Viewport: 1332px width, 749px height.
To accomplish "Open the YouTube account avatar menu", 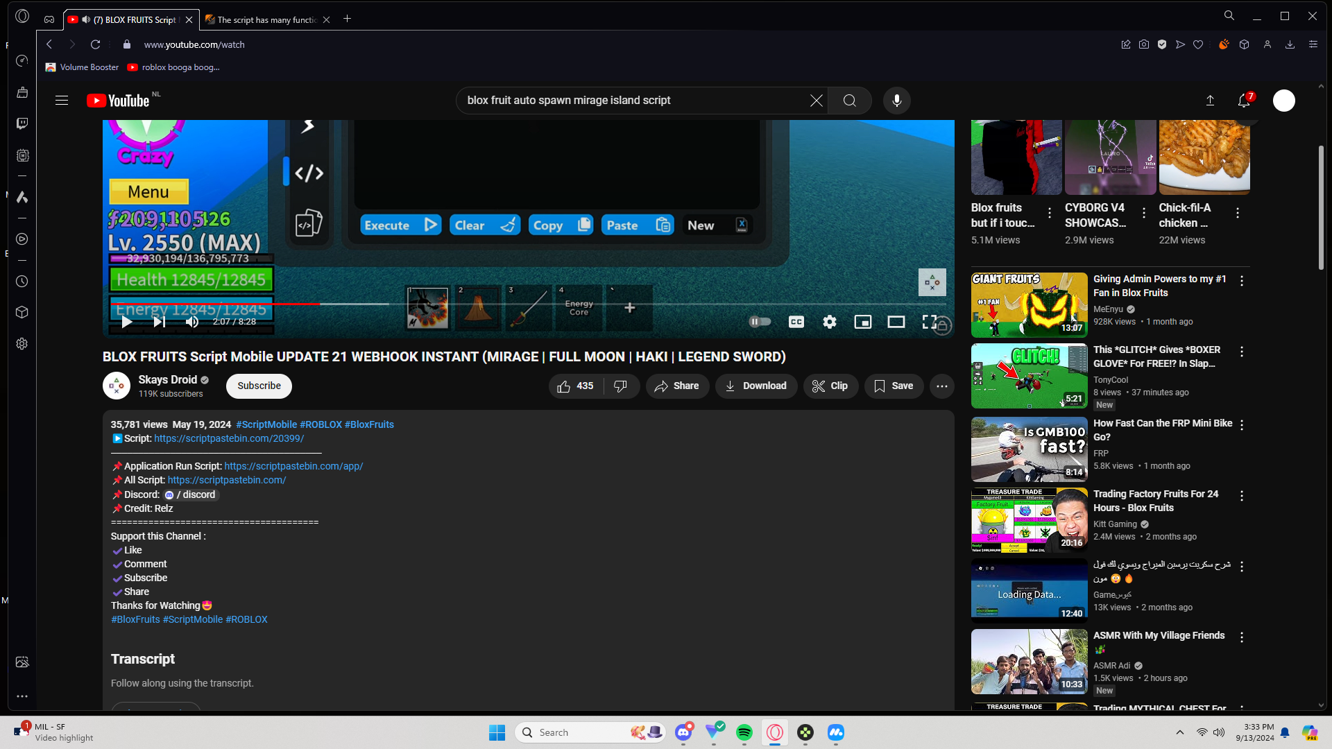I will pyautogui.click(x=1284, y=101).
